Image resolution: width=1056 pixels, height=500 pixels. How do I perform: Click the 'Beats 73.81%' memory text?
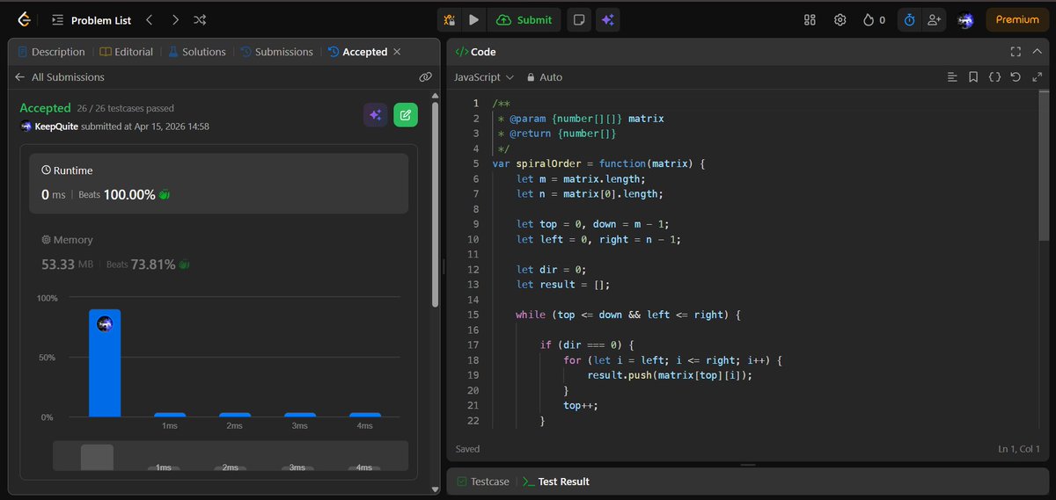pyautogui.click(x=141, y=264)
